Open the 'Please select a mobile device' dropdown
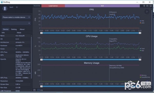 [x=16, y=17]
